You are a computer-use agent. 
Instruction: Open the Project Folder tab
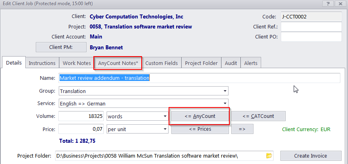pos(201,63)
